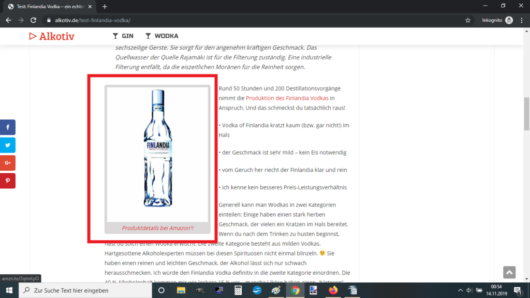Click the line "ich kenne kein besseres Preis-Leistungsverhältnis"
The width and height of the screenshot is (530, 298).
pyautogui.click(x=284, y=187)
